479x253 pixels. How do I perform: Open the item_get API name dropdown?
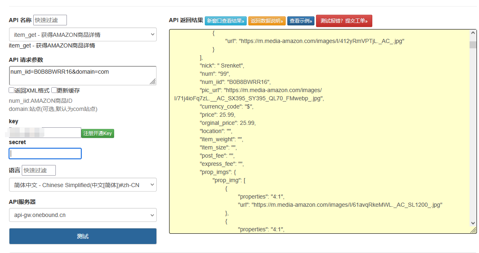(83, 34)
